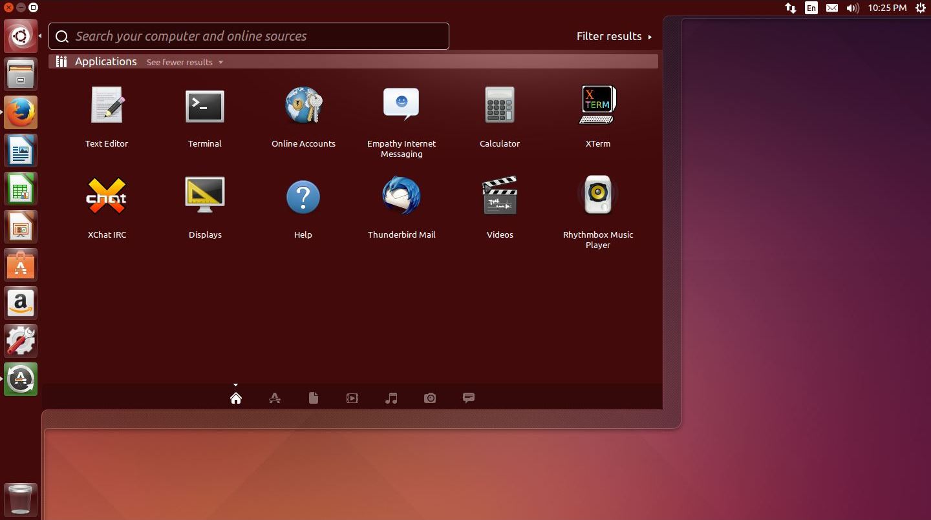Switch to the Photos lens

point(430,398)
